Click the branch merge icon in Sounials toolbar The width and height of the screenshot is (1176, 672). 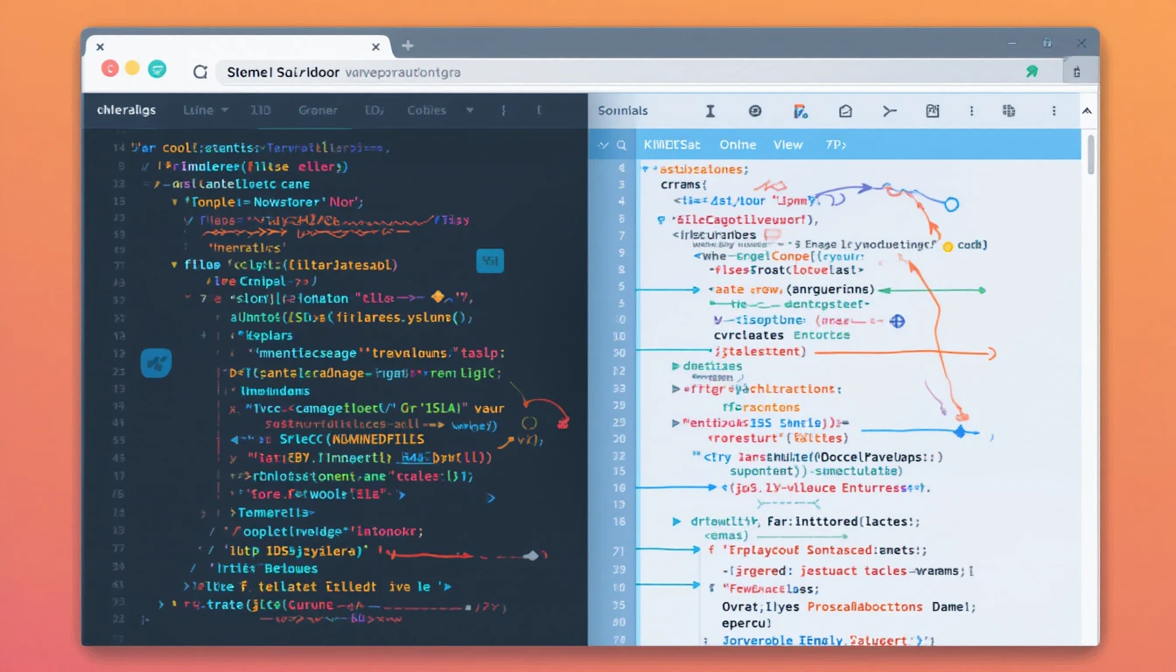coord(890,111)
